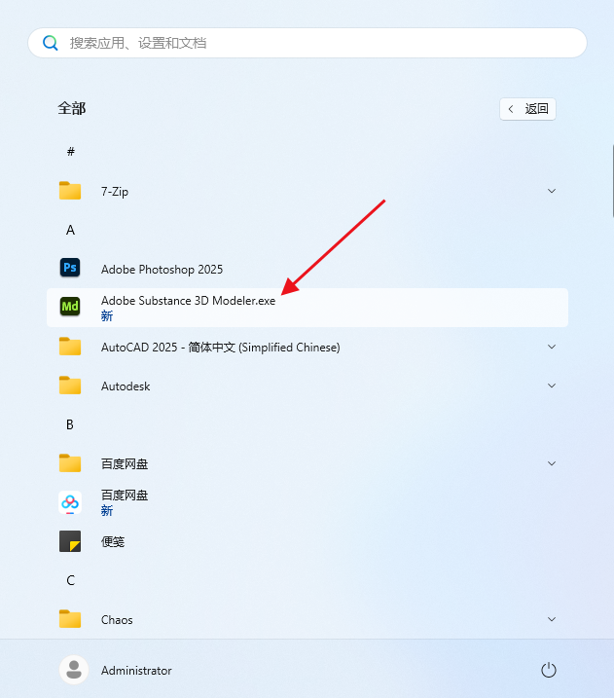Click the Adobe Photoshop 2025 label

(162, 270)
